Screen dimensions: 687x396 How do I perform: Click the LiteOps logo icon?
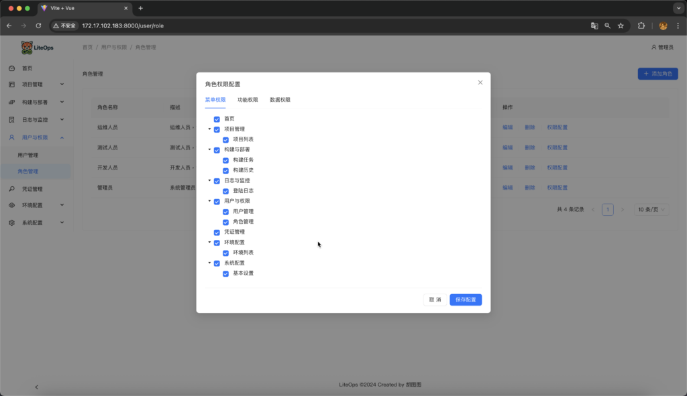27,48
